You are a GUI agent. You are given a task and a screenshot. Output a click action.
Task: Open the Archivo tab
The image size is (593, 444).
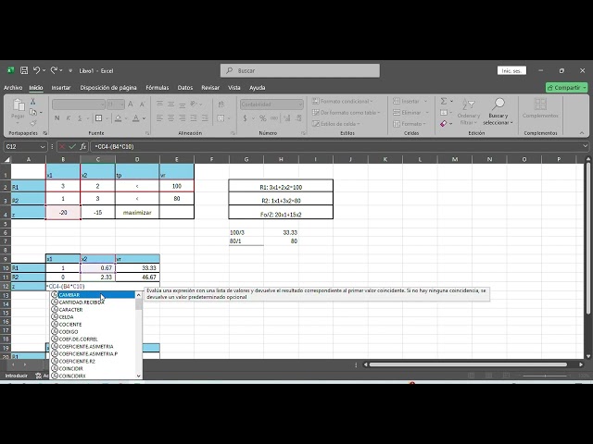[x=13, y=88]
